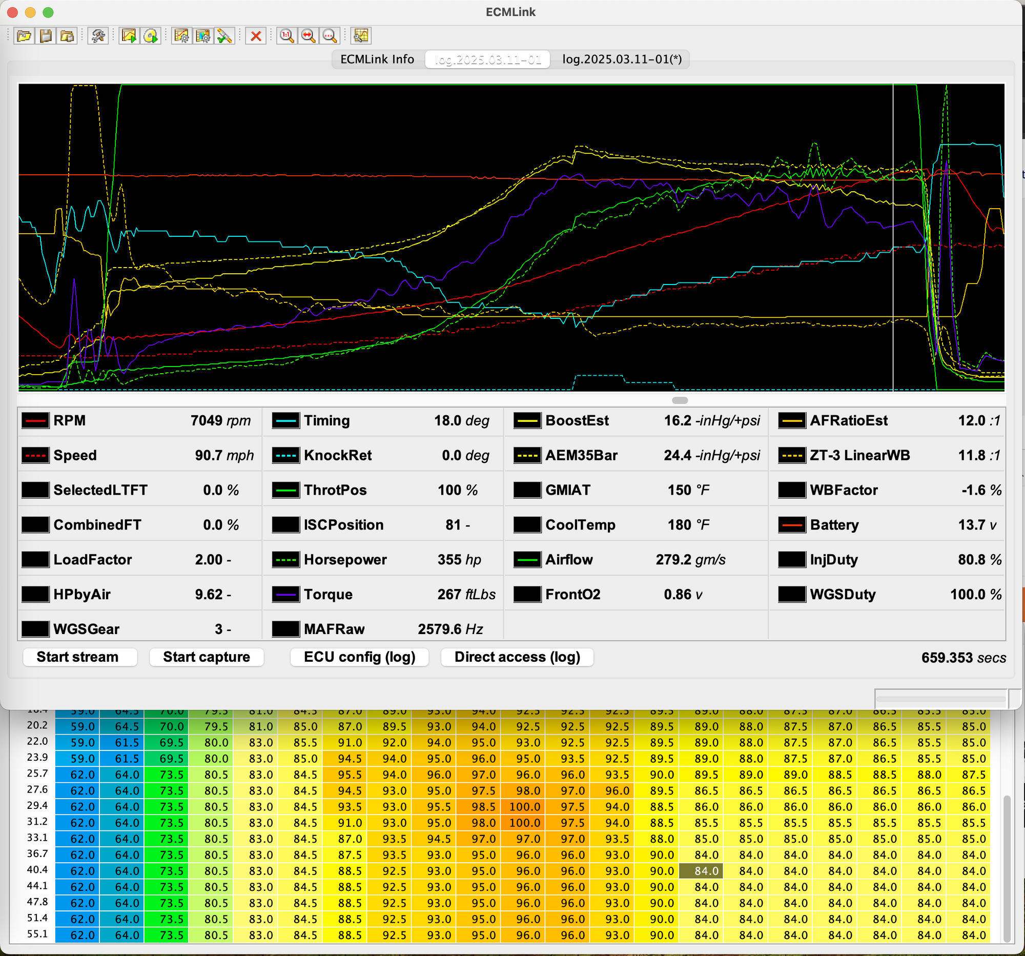This screenshot has width=1025, height=956.
Task: Click the AEM35Bar dashed yellow swatch
Action: [x=527, y=455]
